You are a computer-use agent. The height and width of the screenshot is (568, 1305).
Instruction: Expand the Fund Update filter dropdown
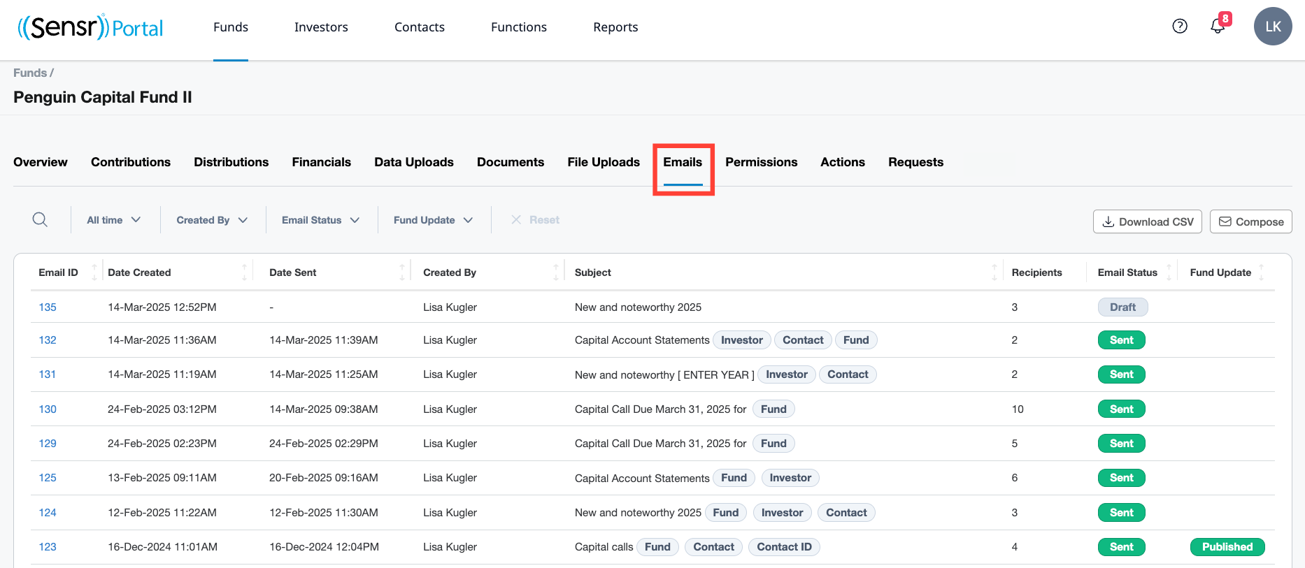click(433, 220)
